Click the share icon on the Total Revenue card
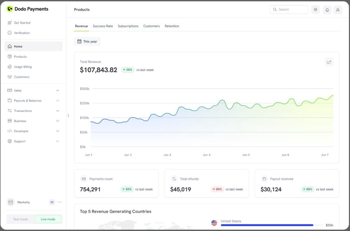Image resolution: width=350 pixels, height=231 pixels. pos(329,62)
